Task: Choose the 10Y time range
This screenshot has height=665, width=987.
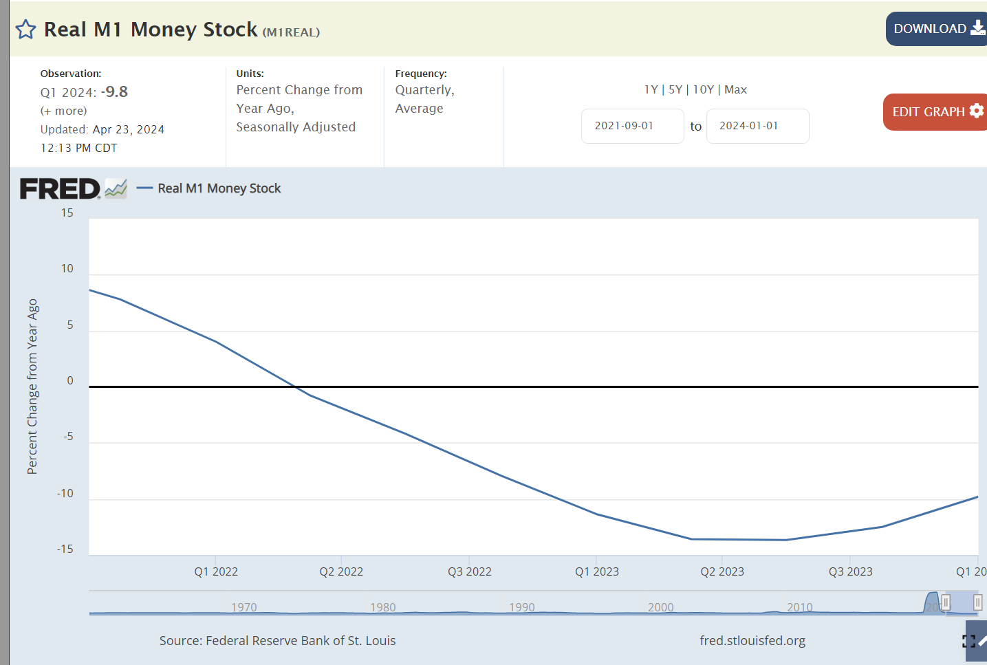Action: pyautogui.click(x=703, y=89)
